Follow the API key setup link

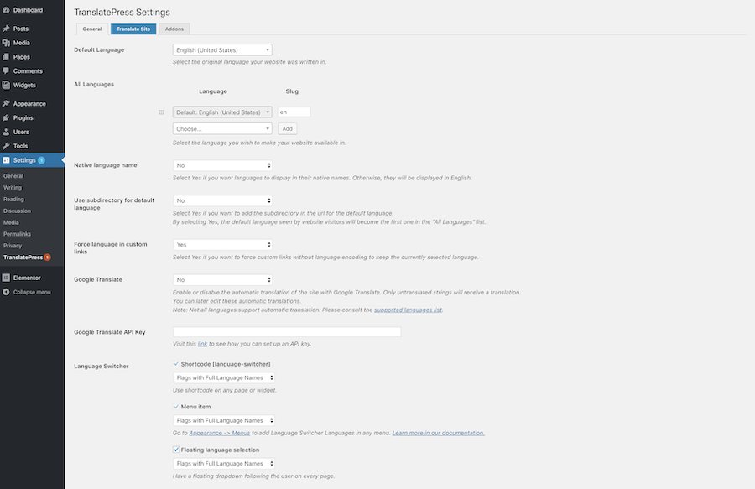(203, 344)
